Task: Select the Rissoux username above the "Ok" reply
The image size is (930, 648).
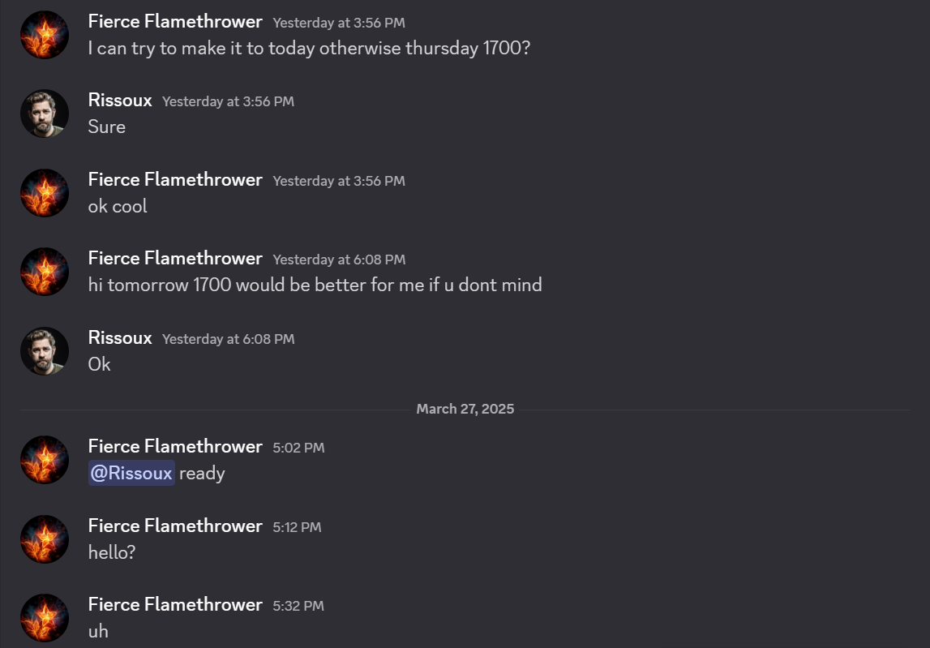Action: 120,337
